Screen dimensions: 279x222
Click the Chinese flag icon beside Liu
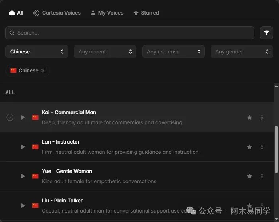tap(35, 206)
